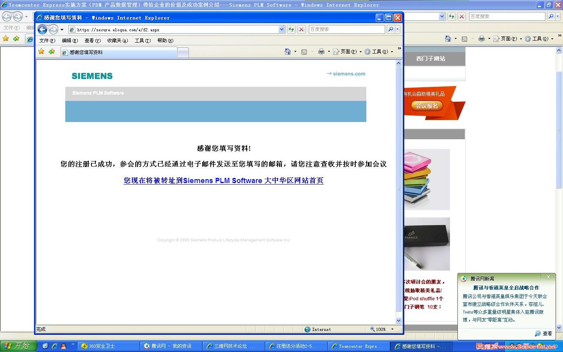Screen dimensions: 563x352
Task: Select the 感谢您填写资料 tab
Action: 119,52
